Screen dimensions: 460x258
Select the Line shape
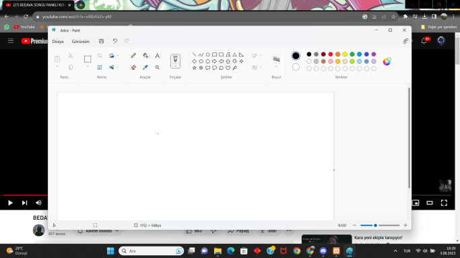click(x=194, y=54)
